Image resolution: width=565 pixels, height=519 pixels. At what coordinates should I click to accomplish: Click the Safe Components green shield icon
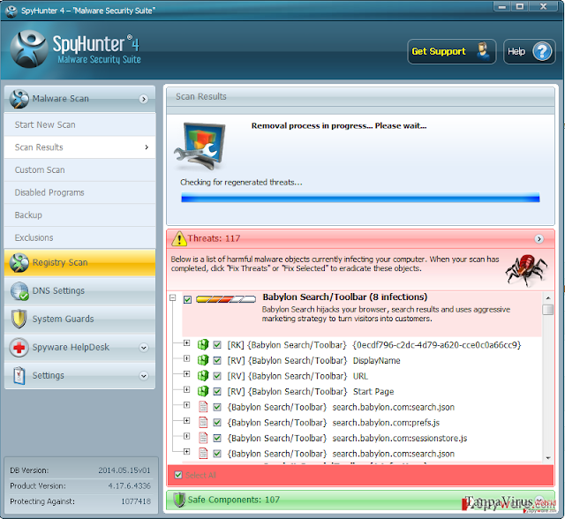pyautogui.click(x=179, y=500)
